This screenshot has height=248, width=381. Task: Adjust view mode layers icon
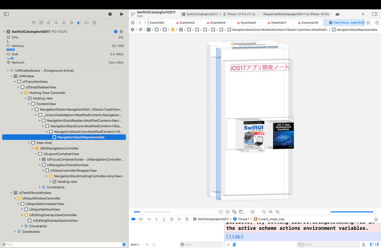[x=234, y=212]
